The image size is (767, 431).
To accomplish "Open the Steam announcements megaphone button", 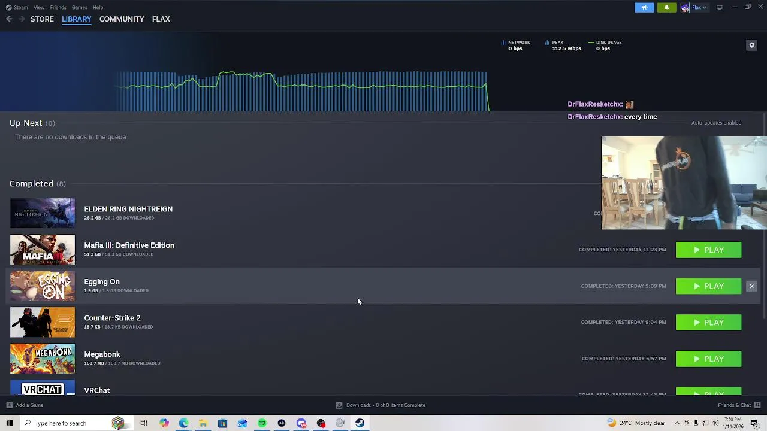I will click(644, 7).
